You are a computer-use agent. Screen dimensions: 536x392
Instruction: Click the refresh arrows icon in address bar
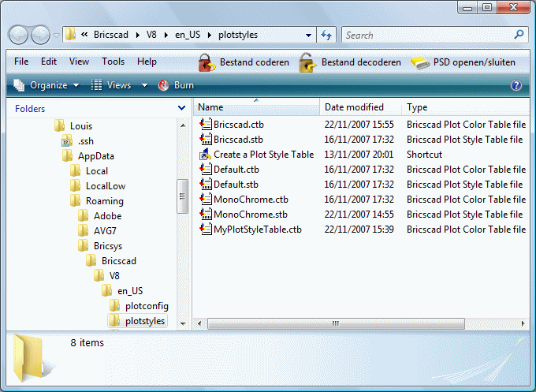pyautogui.click(x=326, y=35)
